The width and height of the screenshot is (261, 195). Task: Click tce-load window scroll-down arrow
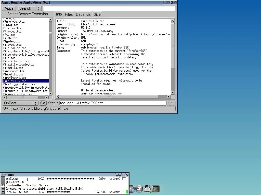3,192
